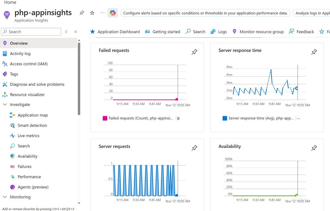Viewport: 330px width, 211px height.
Task: Click Server response time (Avg) legend label
Action: [x=261, y=118]
